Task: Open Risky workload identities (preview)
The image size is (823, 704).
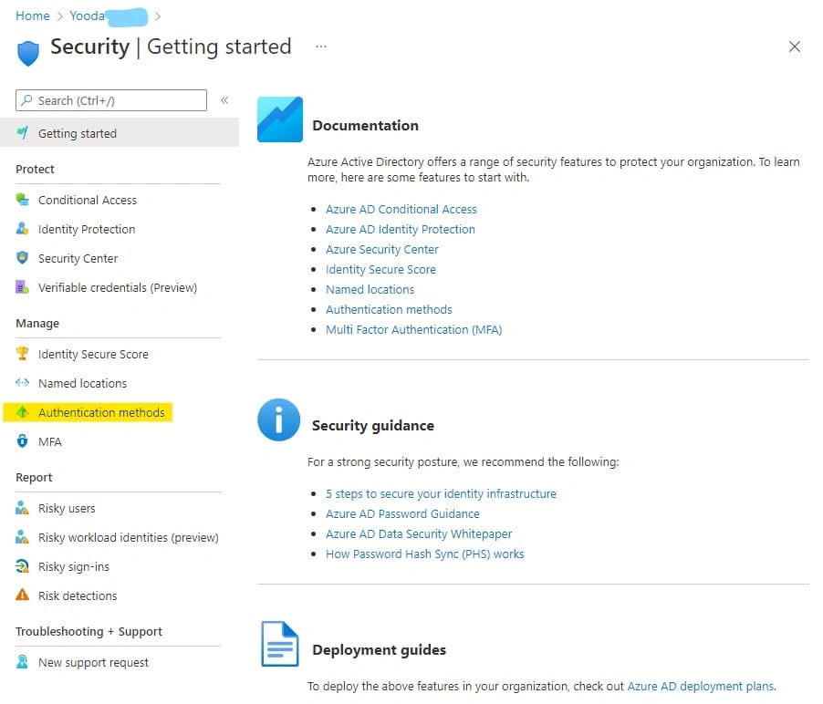Action: [128, 537]
